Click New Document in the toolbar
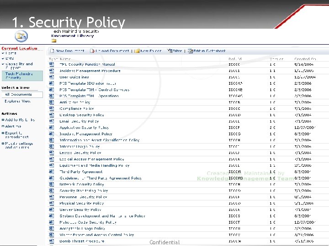The height and width of the screenshot is (246, 329). click(70, 51)
